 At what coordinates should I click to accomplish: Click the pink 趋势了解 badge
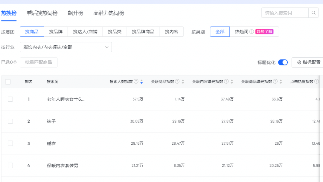264,31
